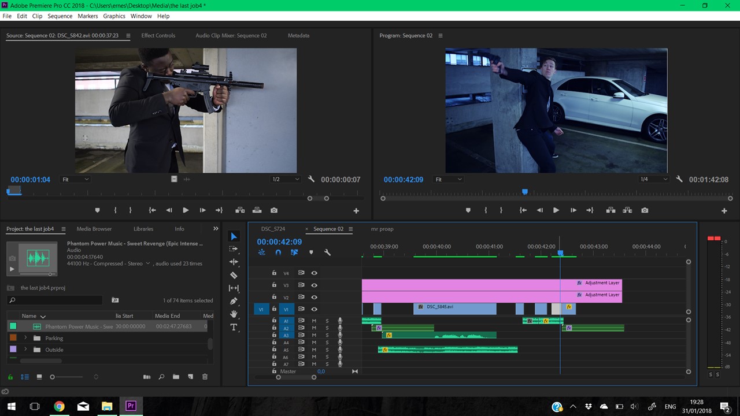The height and width of the screenshot is (416, 740).
Task: Select the Type tool
Action: coord(234,327)
